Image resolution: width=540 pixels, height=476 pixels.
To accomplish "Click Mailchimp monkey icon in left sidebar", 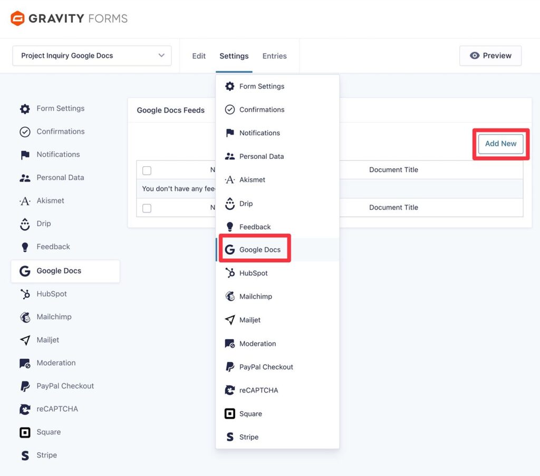I will [x=25, y=317].
